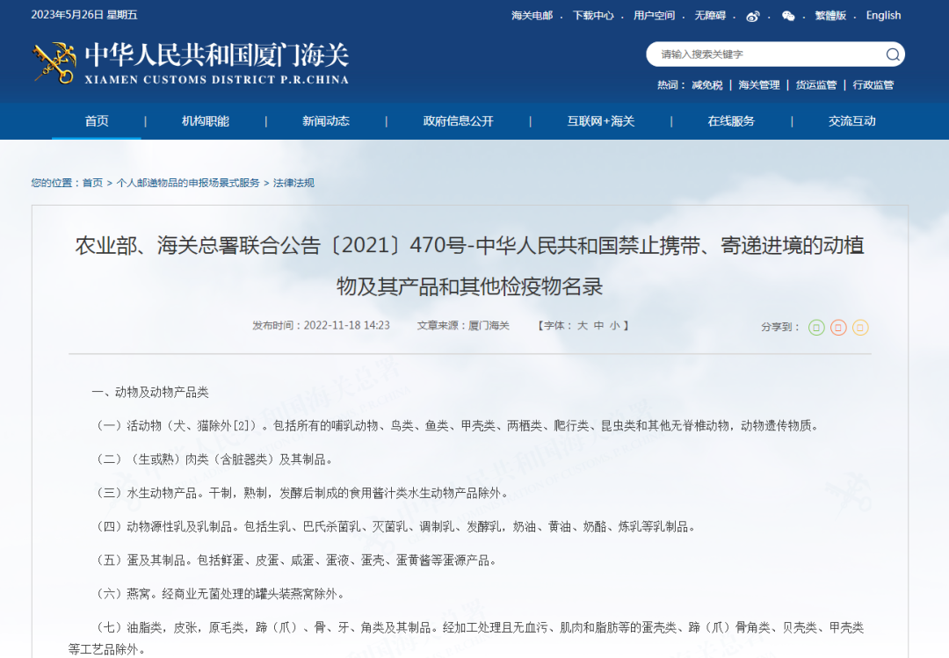Image resolution: width=949 pixels, height=658 pixels.
Task: Click the red-orange share icon
Action: (838, 328)
